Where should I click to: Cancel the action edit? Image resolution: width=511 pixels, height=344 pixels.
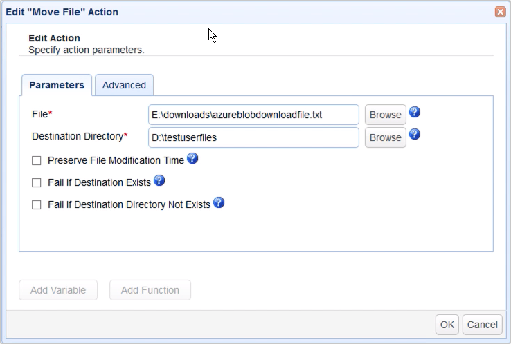click(x=482, y=324)
